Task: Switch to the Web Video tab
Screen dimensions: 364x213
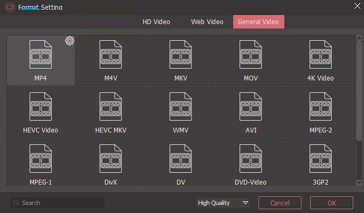Action: [207, 22]
